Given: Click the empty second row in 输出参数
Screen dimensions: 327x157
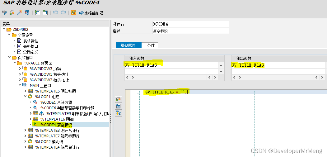Looking at the screenshot, I should coord(278,71).
